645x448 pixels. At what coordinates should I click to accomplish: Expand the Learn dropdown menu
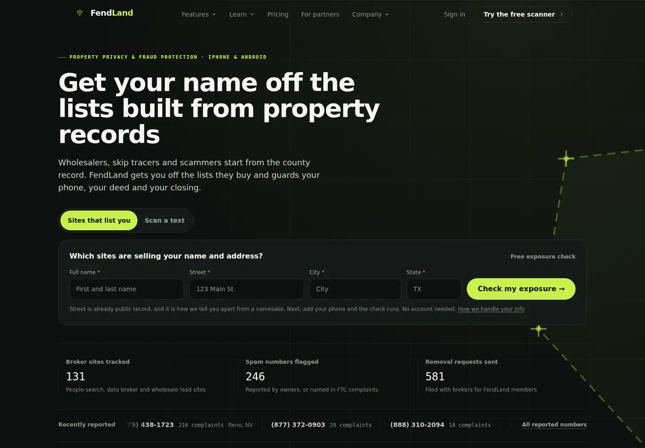(x=242, y=14)
